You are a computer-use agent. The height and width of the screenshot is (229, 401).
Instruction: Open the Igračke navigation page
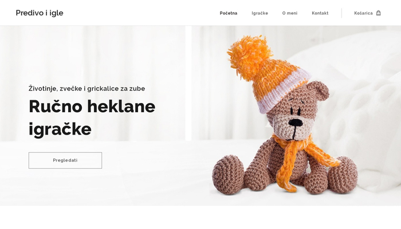pyautogui.click(x=260, y=13)
